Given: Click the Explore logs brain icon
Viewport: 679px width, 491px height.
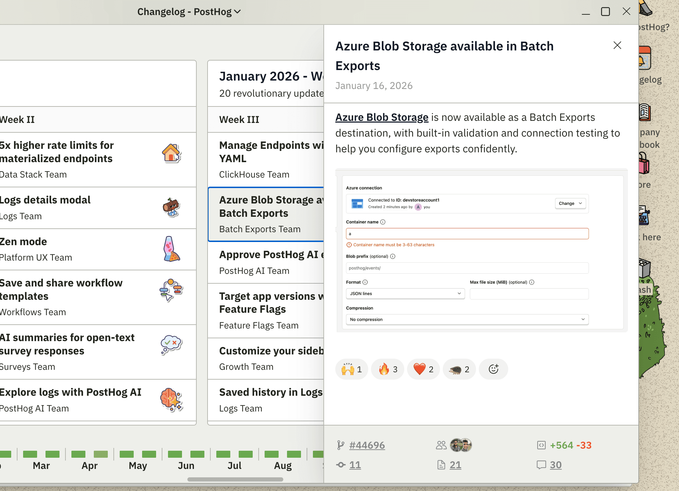Looking at the screenshot, I should click(x=171, y=400).
